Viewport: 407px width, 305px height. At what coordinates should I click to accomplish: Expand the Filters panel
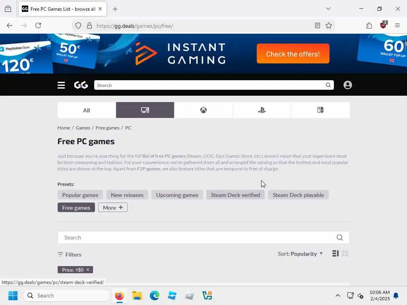pos(70,255)
